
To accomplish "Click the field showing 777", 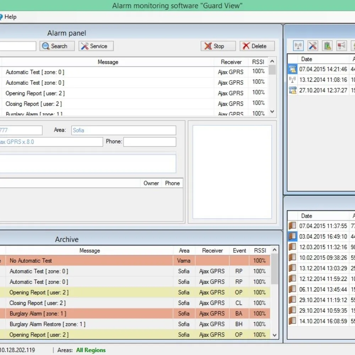I will 21,130.
